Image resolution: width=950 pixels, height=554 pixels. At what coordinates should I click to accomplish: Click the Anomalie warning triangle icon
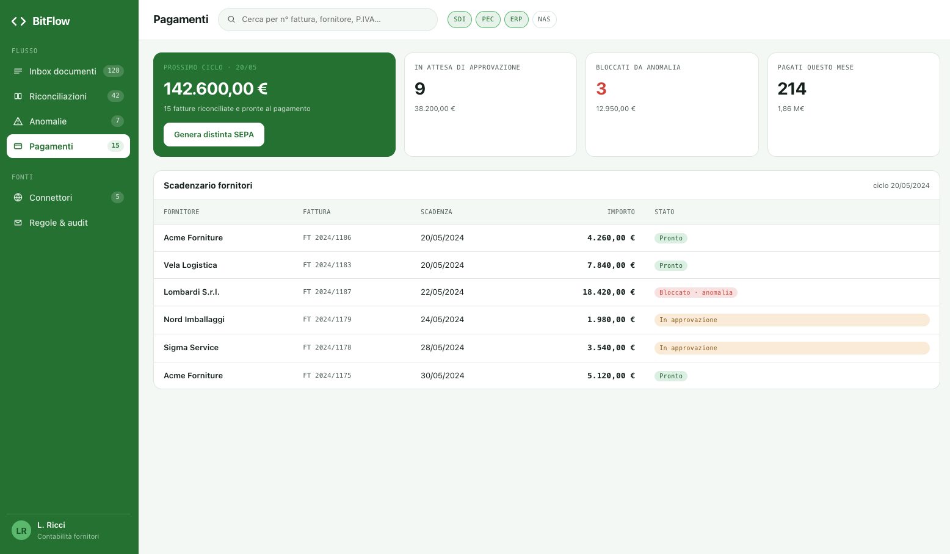pos(18,121)
